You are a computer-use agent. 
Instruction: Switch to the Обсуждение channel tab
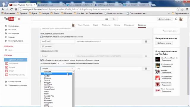(x=129, y=25)
